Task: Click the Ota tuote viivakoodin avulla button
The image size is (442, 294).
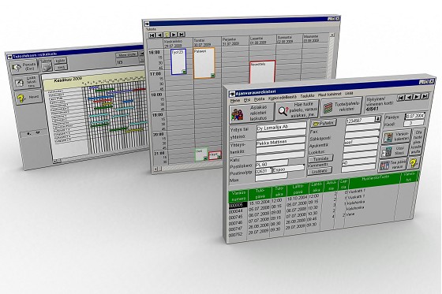Action: 417,142
